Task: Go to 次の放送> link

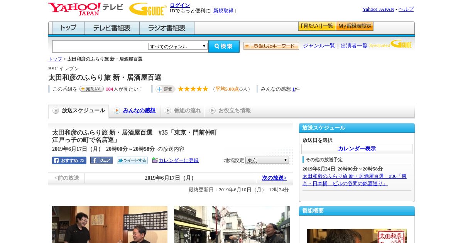Action: click(x=274, y=178)
